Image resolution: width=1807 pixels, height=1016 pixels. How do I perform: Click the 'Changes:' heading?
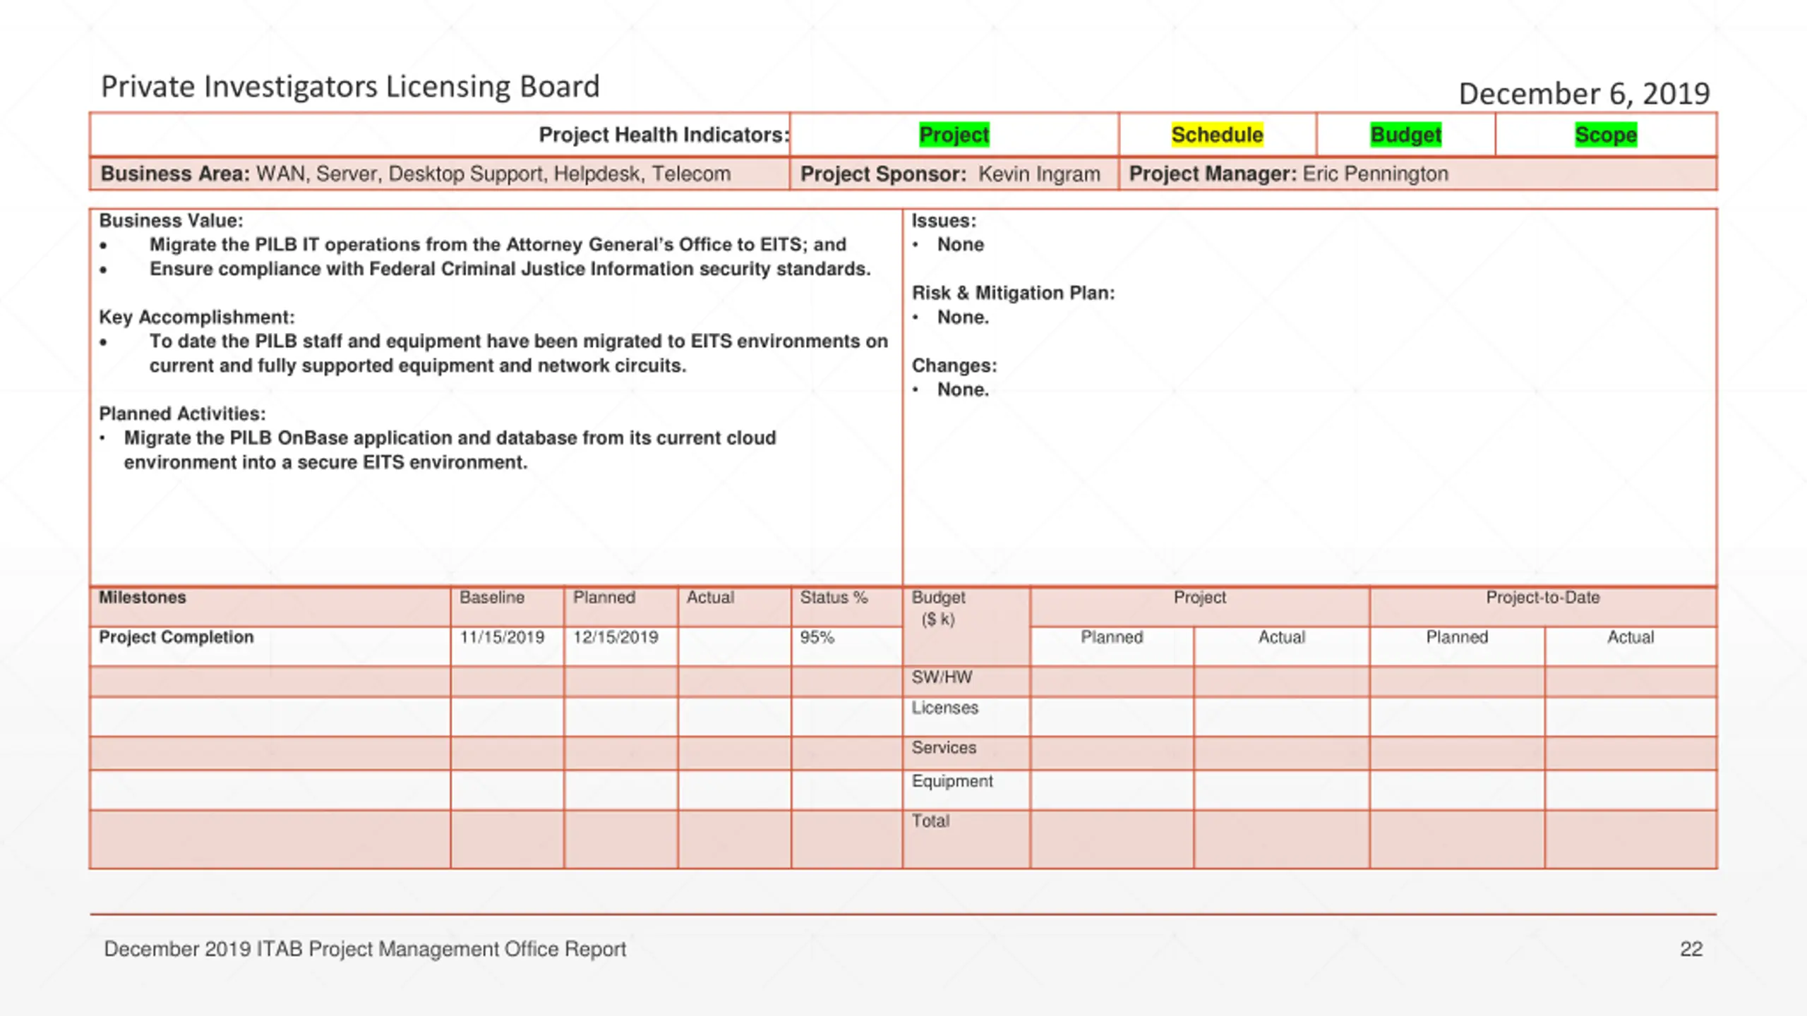(x=954, y=365)
